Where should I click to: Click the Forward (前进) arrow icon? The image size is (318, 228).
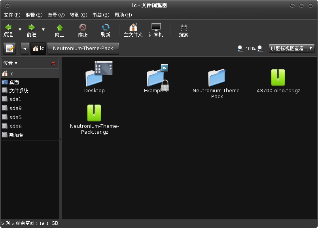31,27
